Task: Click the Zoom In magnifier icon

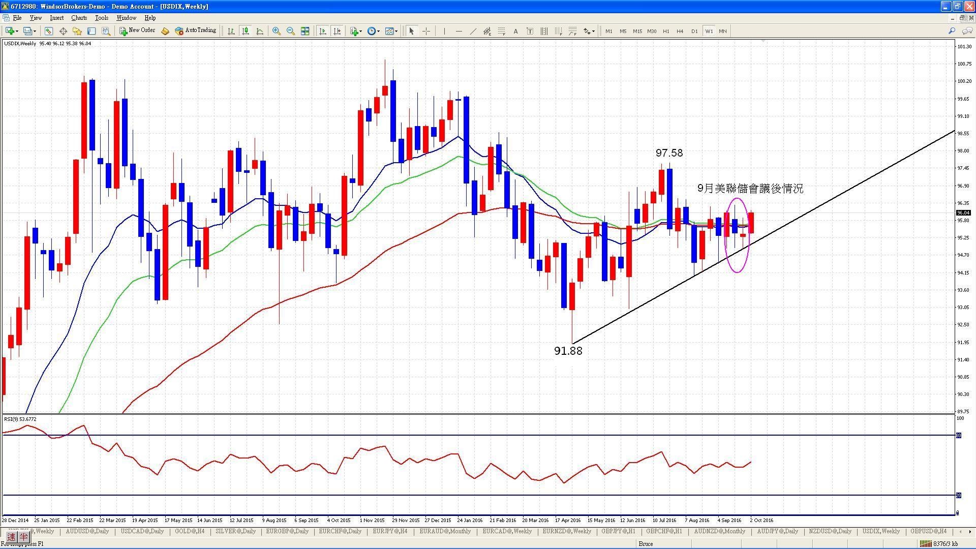Action: click(276, 31)
